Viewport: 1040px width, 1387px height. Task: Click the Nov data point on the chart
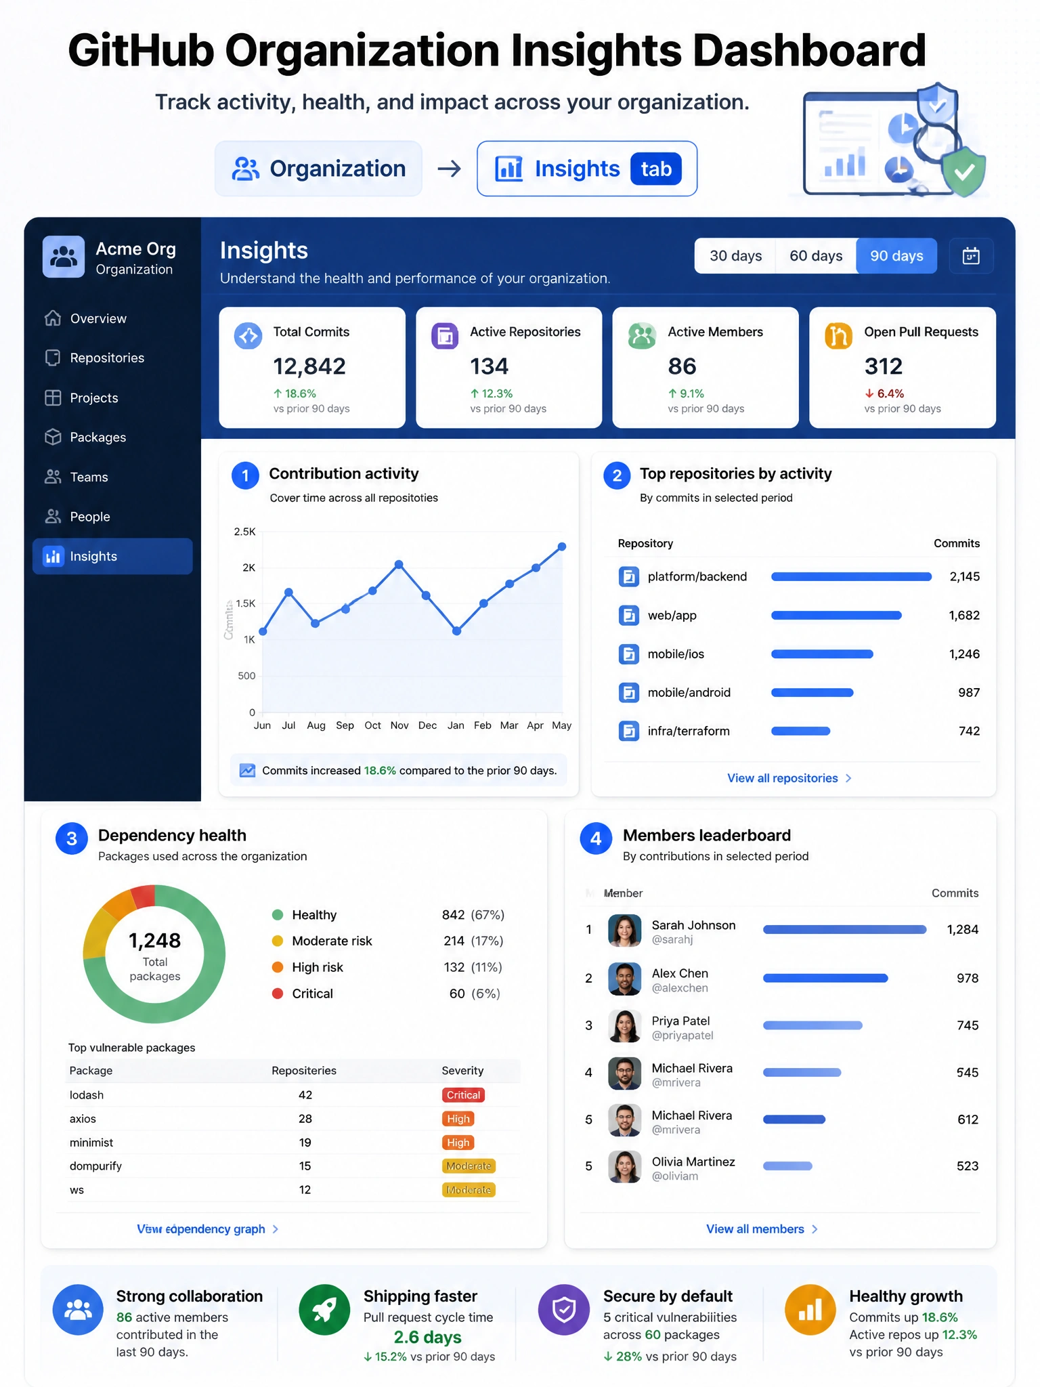(x=399, y=564)
